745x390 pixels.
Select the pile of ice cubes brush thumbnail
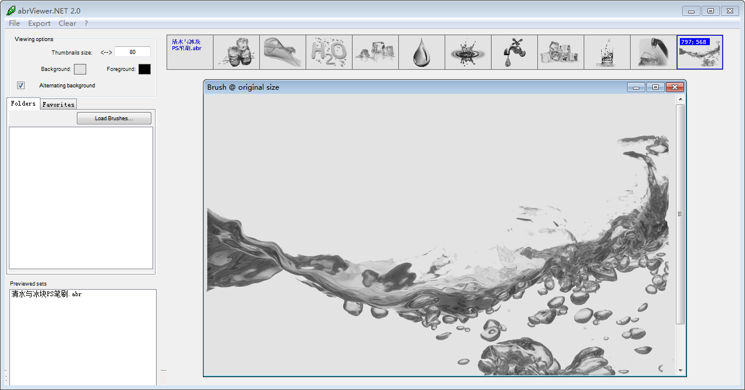(561, 52)
